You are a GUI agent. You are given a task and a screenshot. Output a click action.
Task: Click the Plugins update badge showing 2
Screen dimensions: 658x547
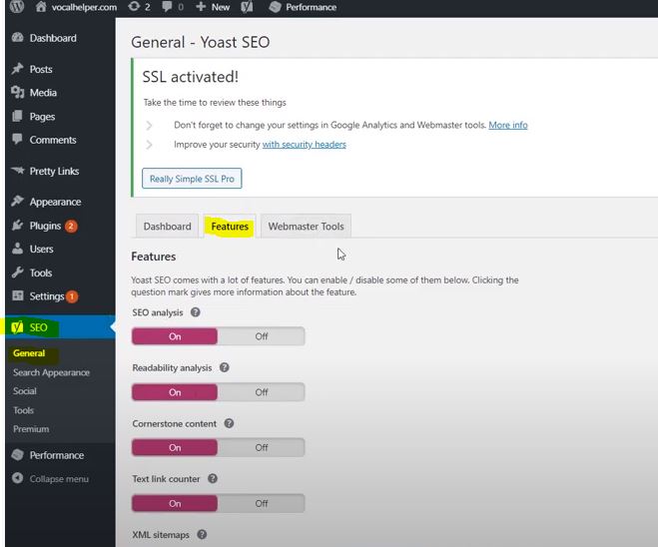71,227
